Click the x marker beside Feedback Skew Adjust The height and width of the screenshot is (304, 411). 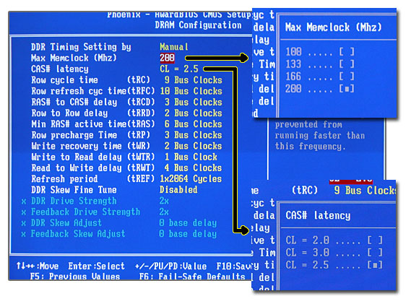click(x=24, y=234)
